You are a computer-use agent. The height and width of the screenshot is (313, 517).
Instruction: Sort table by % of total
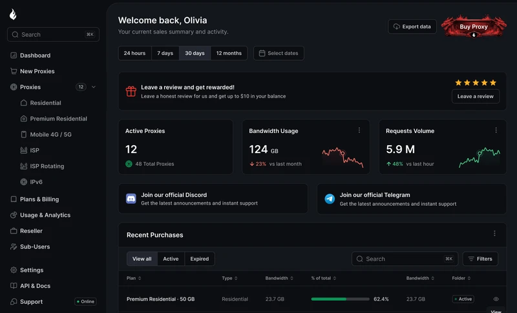point(324,278)
